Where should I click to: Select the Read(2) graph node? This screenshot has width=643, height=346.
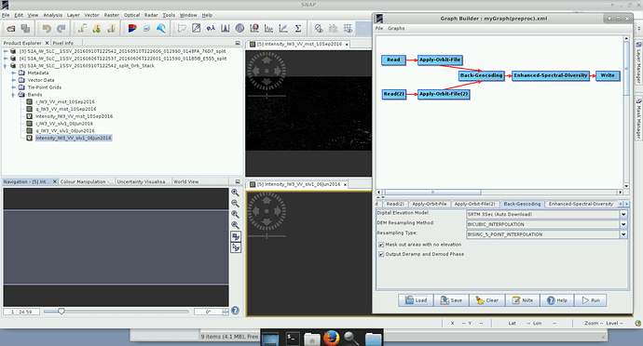pos(394,94)
